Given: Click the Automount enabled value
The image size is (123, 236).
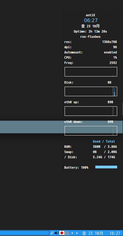Looking at the screenshot, I should 110,52.
